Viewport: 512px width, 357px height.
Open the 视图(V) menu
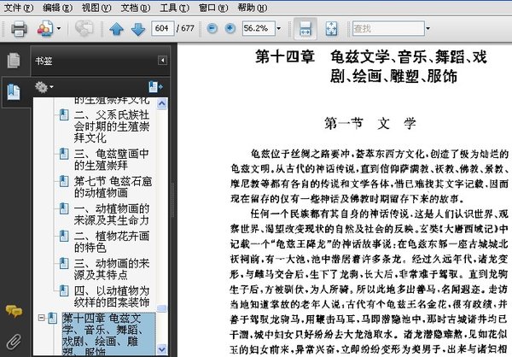pyautogui.click(x=96, y=7)
